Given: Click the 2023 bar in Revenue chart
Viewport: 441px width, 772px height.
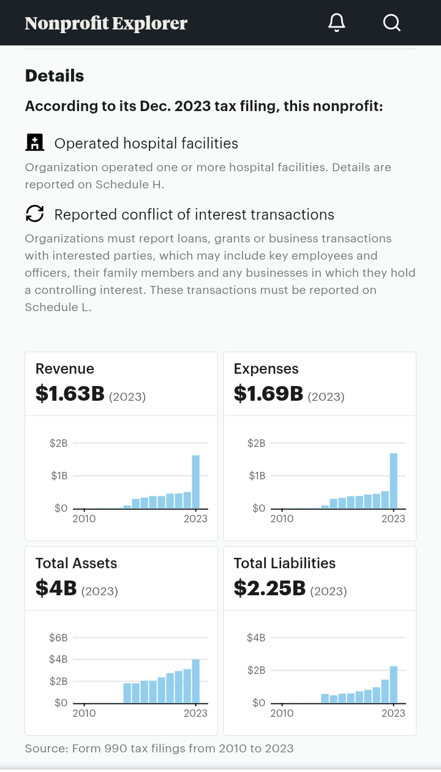Looking at the screenshot, I should click(x=196, y=482).
